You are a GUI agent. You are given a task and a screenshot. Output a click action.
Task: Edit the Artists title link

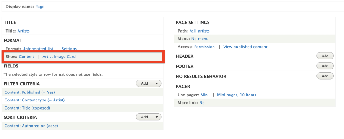point(23,31)
